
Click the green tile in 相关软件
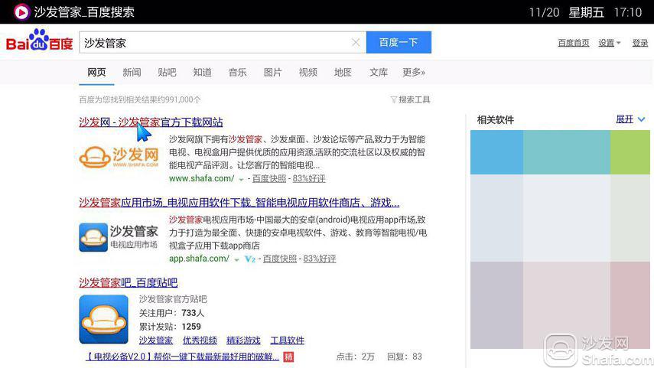[x=630, y=152]
